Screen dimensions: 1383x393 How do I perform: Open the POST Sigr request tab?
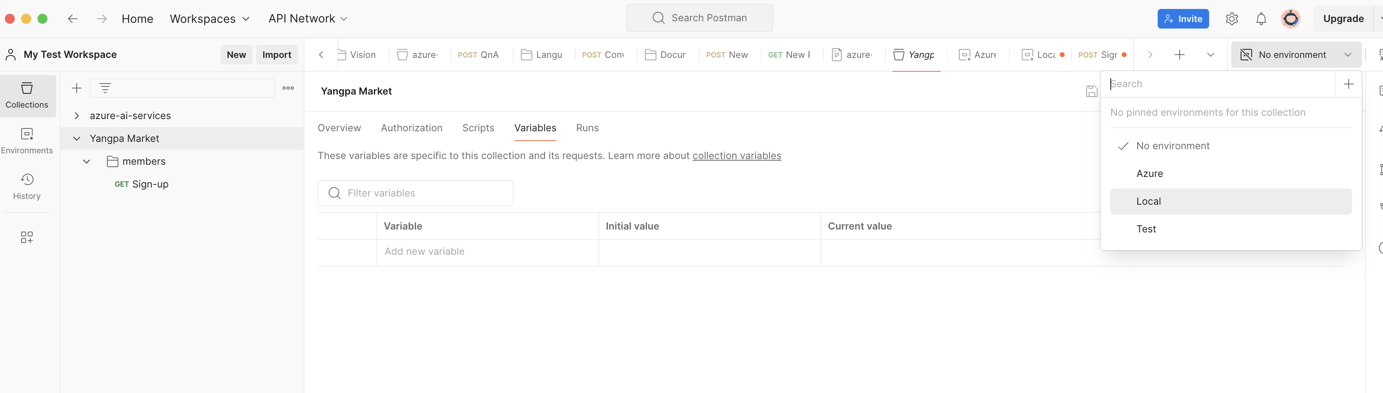pos(1102,55)
